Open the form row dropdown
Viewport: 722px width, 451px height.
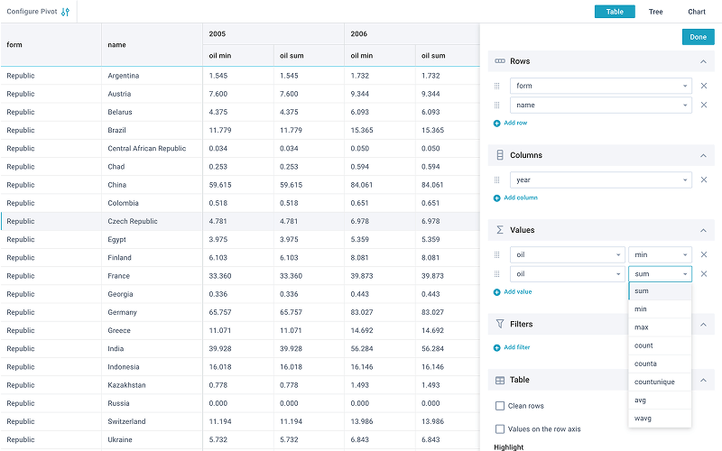pos(600,86)
